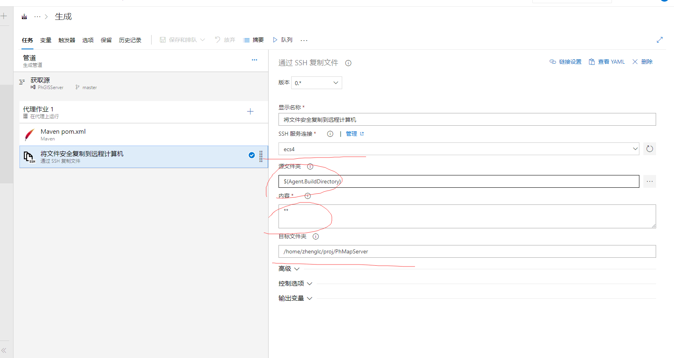Click the source folder browse ellipsis button
674x358 pixels.
pos(649,181)
